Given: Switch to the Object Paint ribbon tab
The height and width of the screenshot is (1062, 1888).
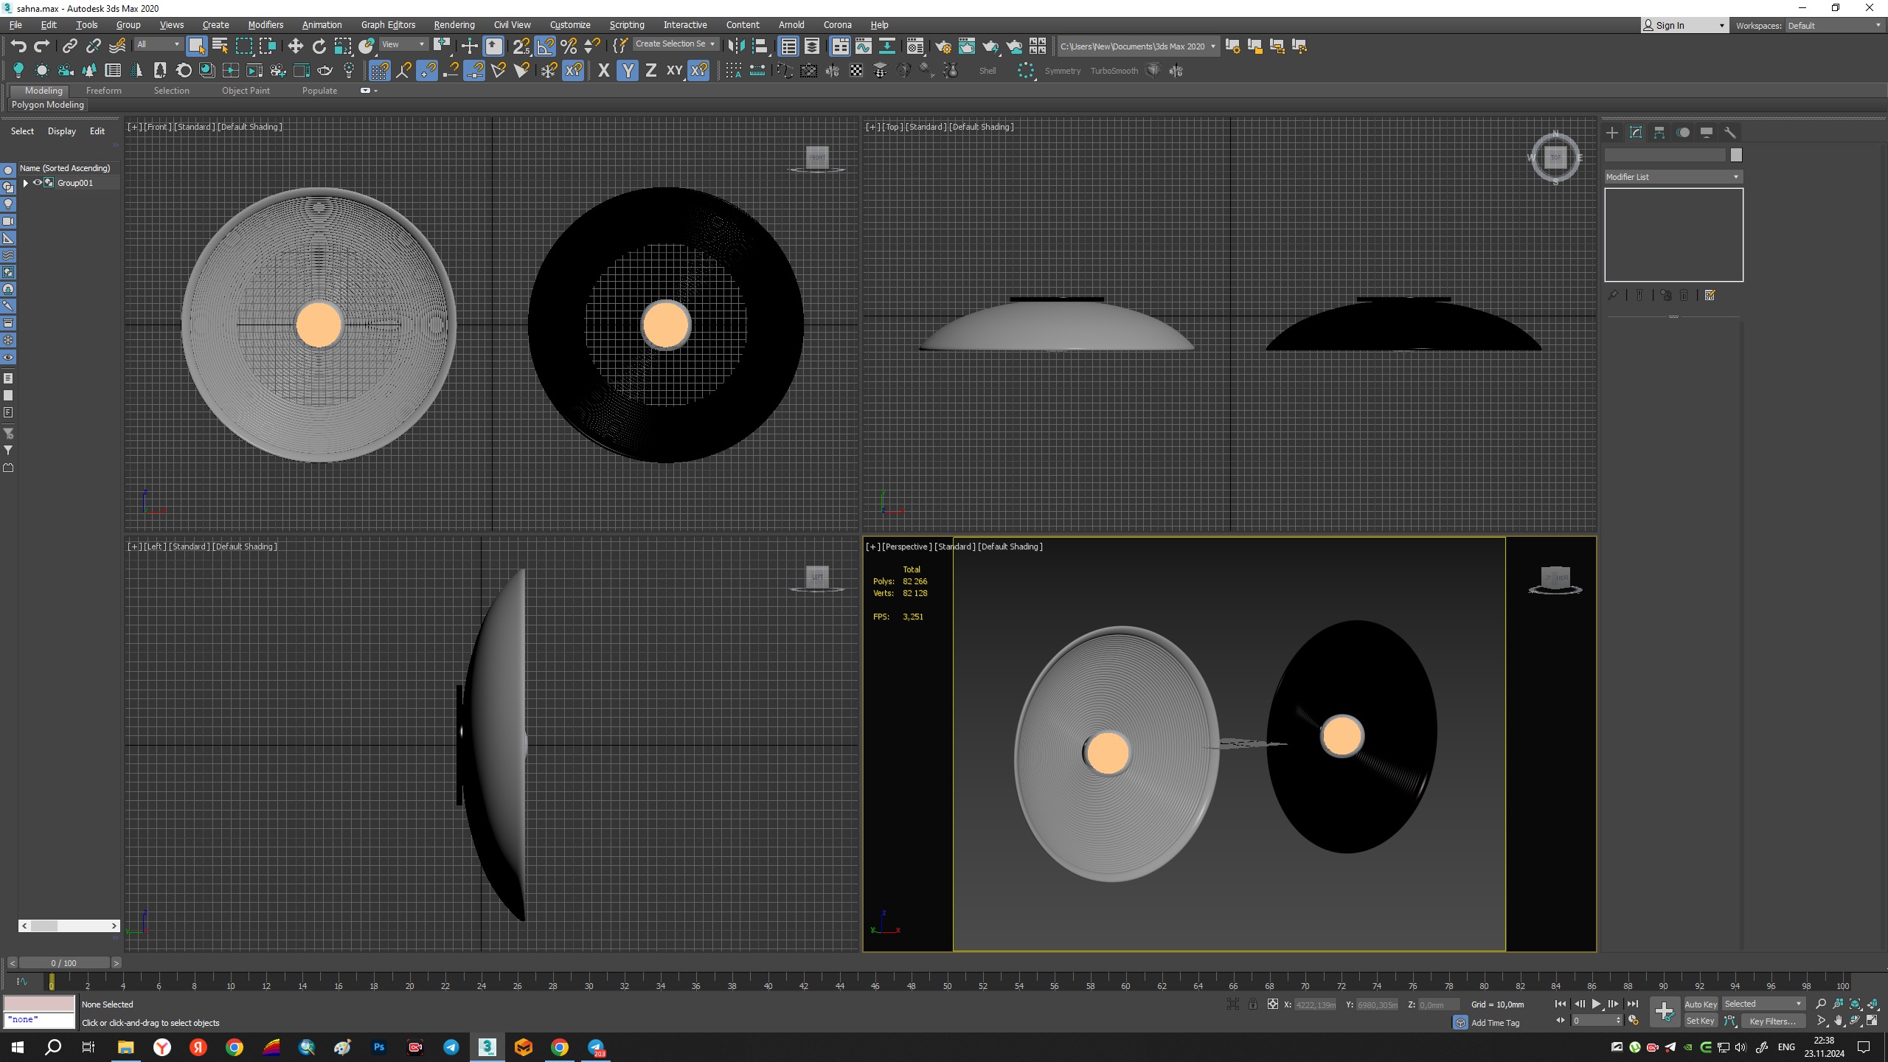Looking at the screenshot, I should click(x=246, y=91).
